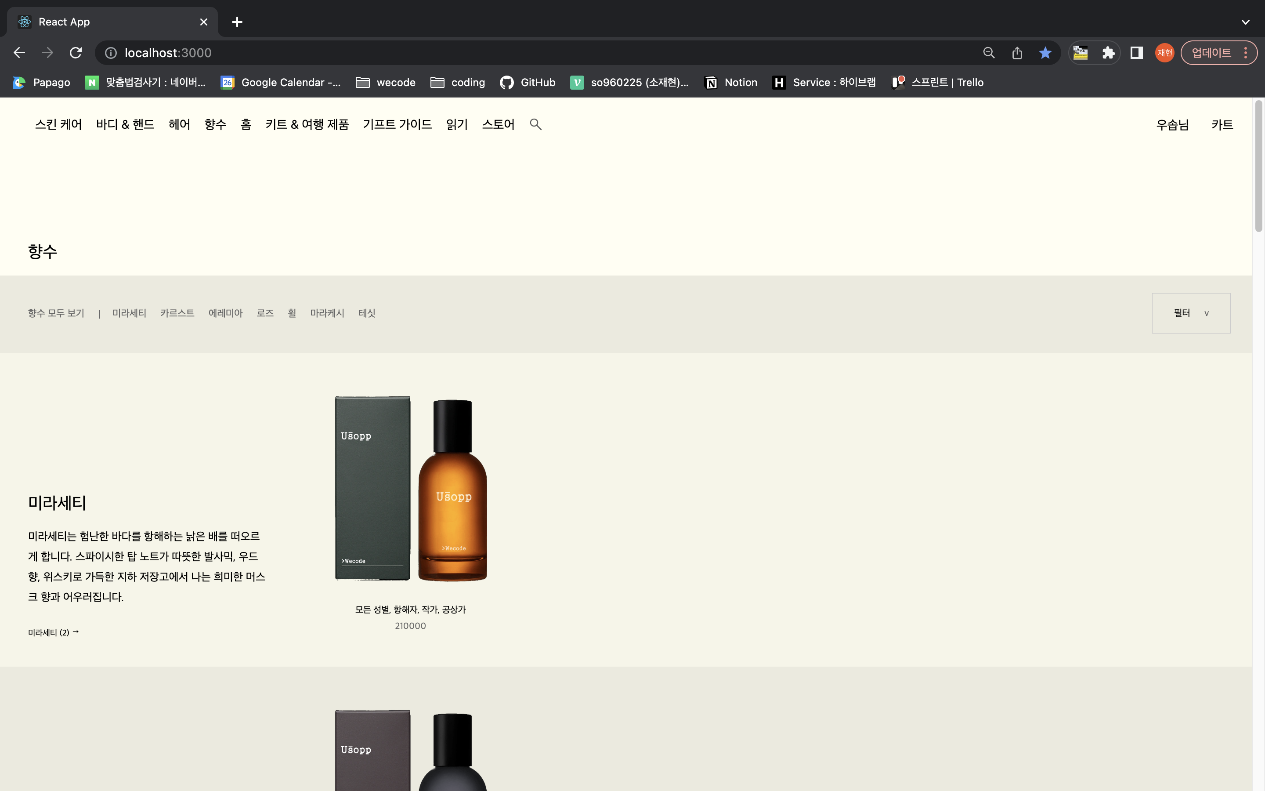Filter by 카르스트 fragrance category

pyautogui.click(x=177, y=313)
